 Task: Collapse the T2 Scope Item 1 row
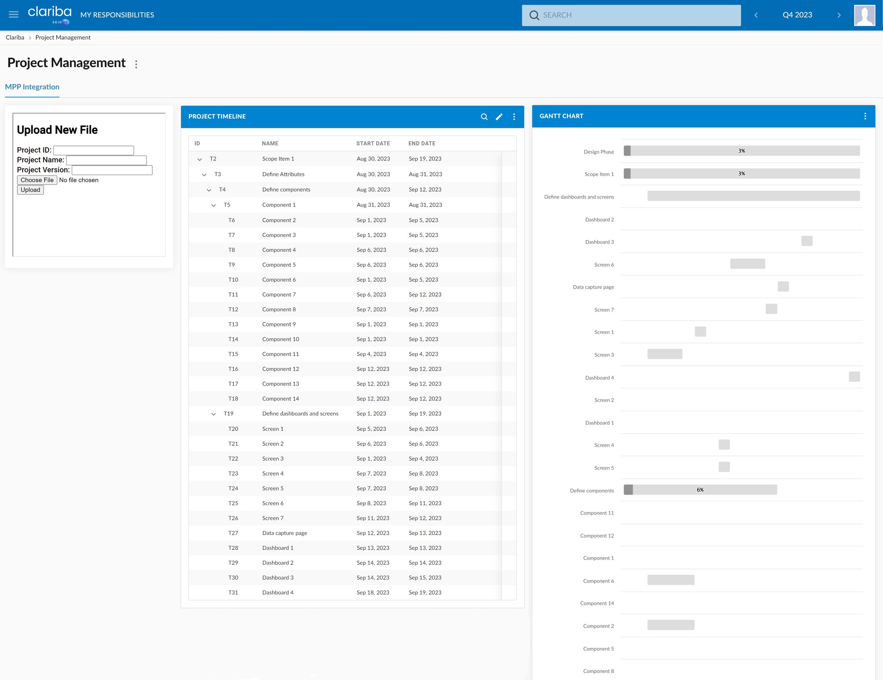(x=199, y=159)
